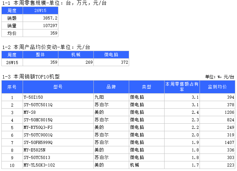The height and width of the screenshot is (171, 237).
Task: Click the 本周零售额占有率 column header
Action: [x=182, y=87]
